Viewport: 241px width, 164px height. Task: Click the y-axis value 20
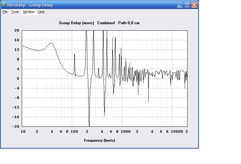click(x=17, y=30)
